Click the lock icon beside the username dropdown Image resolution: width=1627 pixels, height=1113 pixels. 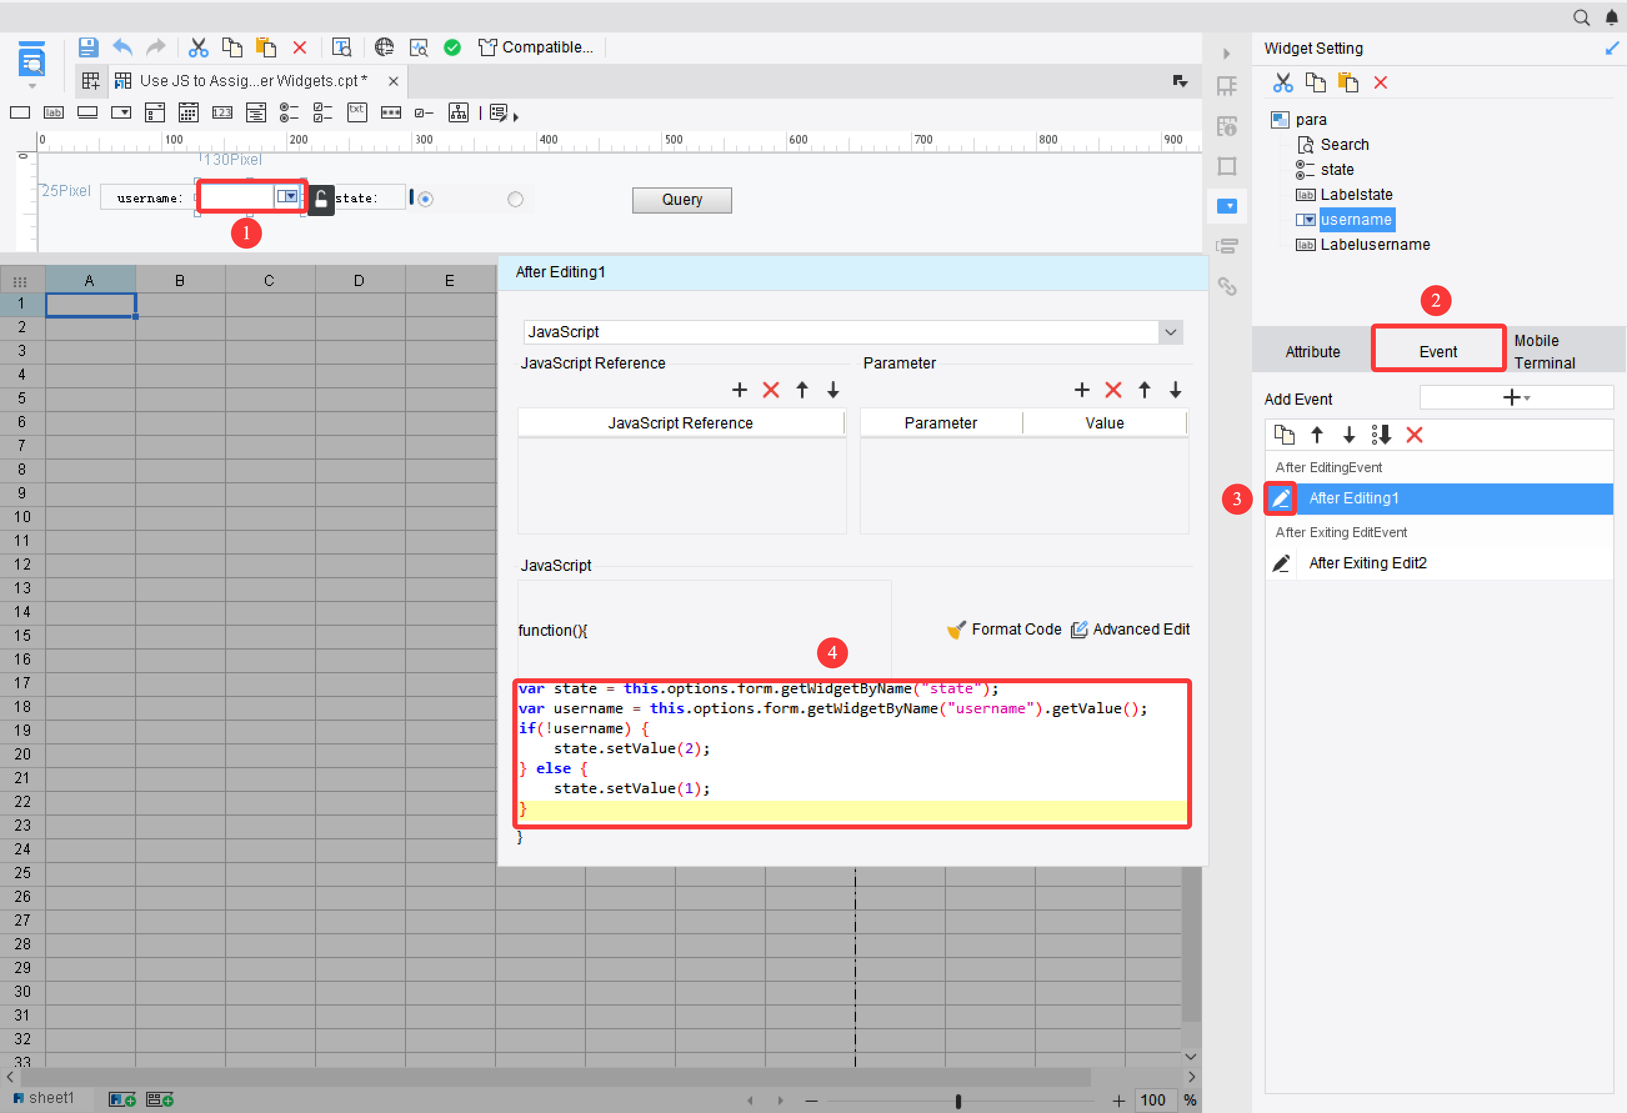(320, 199)
